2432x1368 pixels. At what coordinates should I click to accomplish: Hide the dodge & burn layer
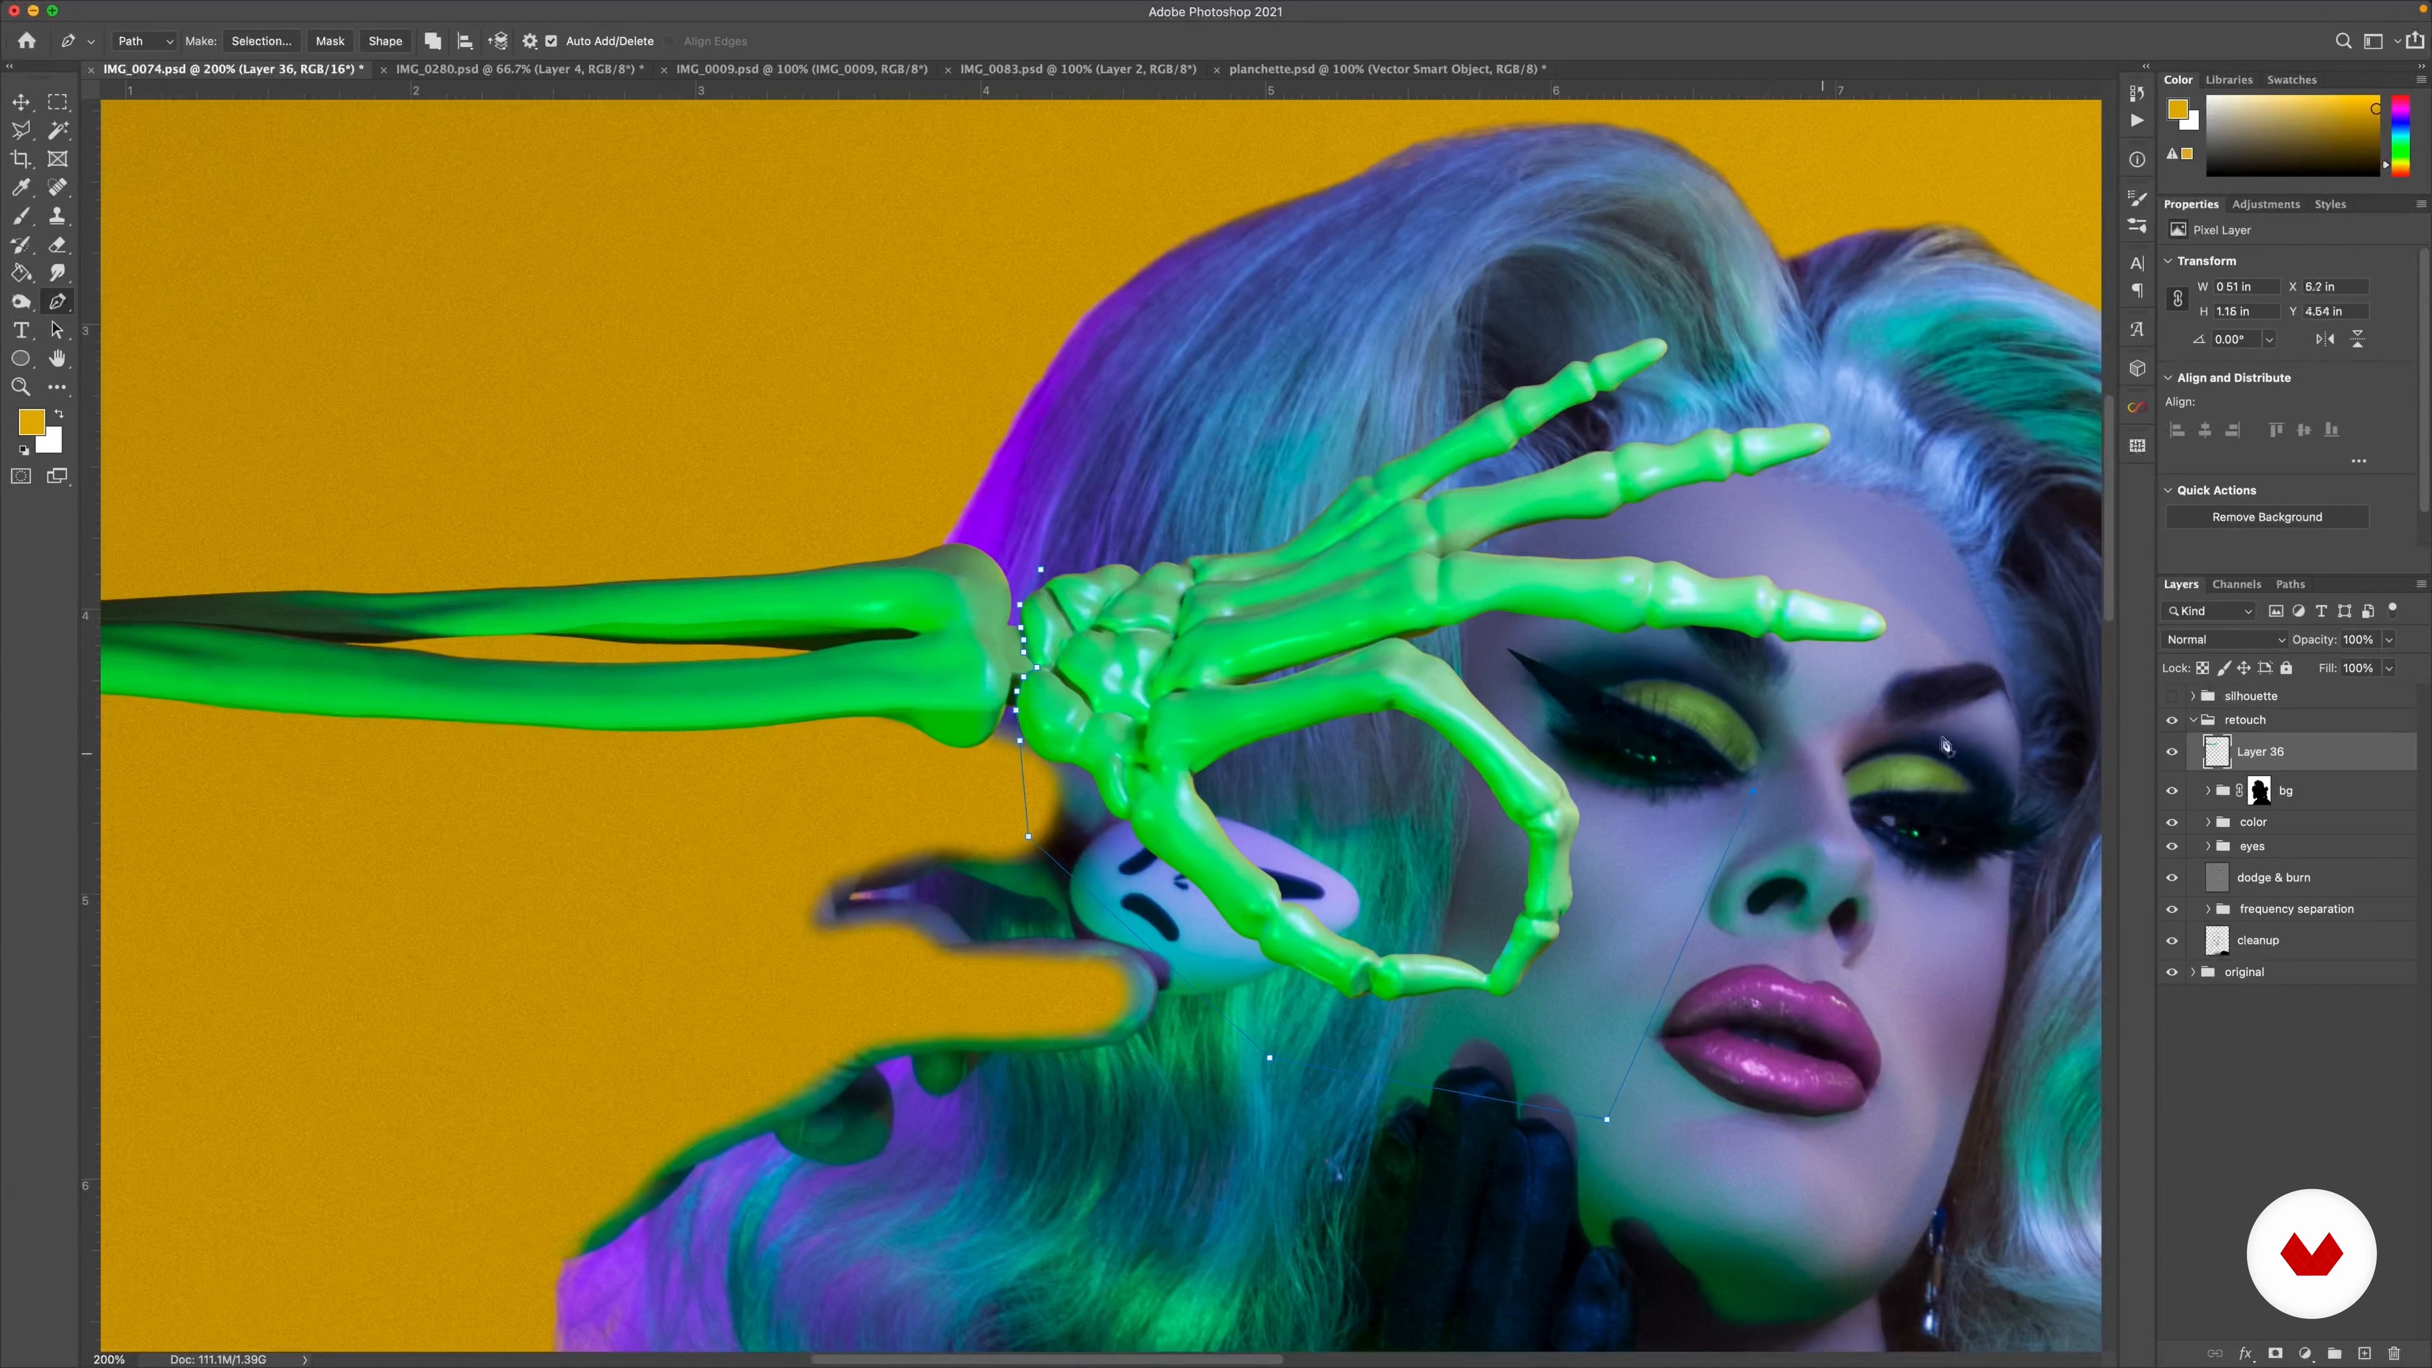(2172, 877)
